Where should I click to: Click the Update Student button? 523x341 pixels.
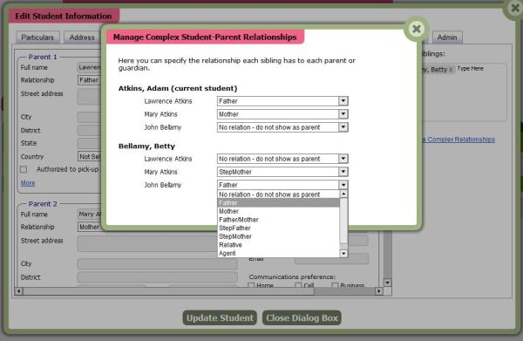coord(220,317)
